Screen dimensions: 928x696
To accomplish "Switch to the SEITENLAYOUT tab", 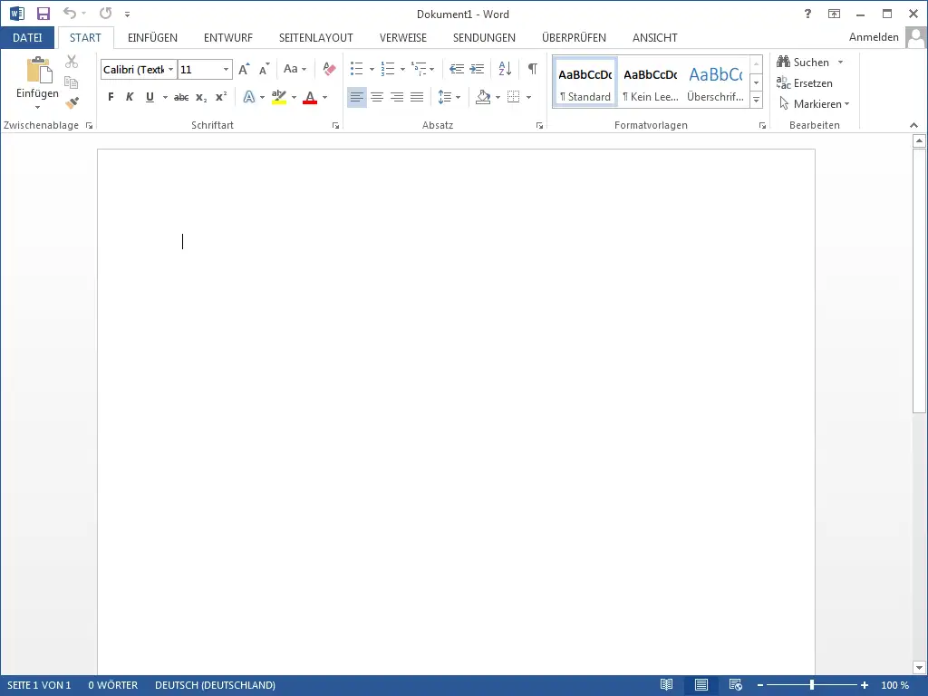I will 315,38.
